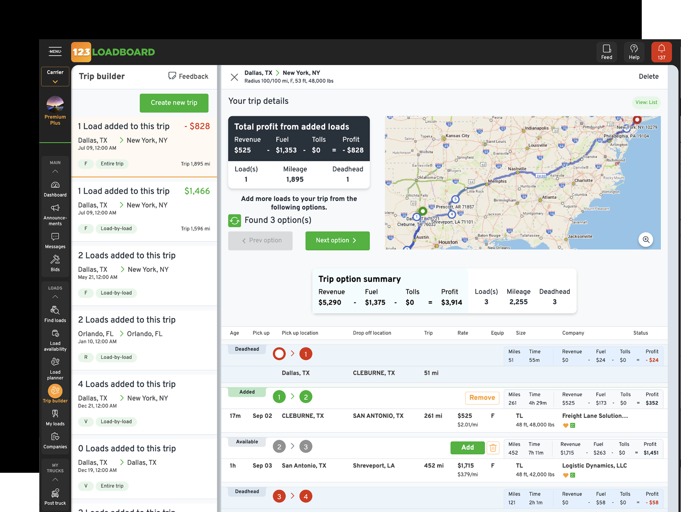Go to Next option

[x=338, y=241]
